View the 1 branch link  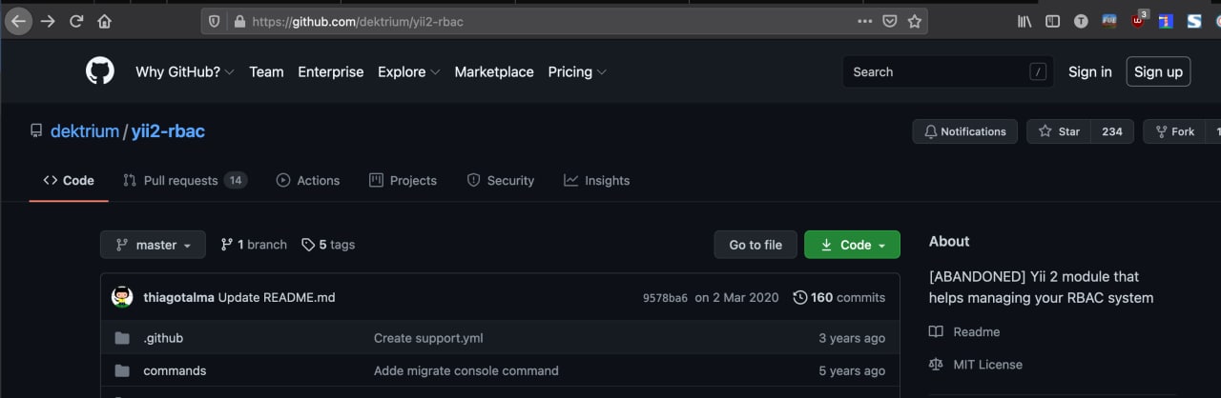pyautogui.click(x=254, y=245)
